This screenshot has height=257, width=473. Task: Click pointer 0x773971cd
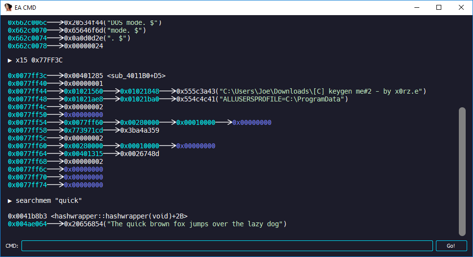83,131
